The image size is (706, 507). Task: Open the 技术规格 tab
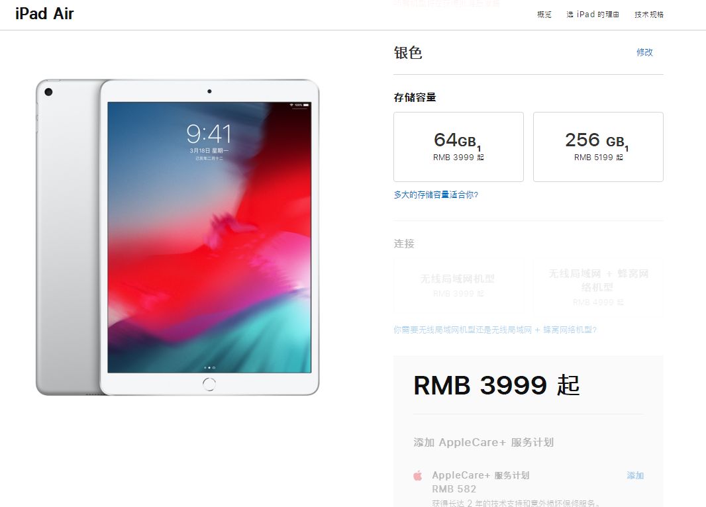click(x=649, y=15)
